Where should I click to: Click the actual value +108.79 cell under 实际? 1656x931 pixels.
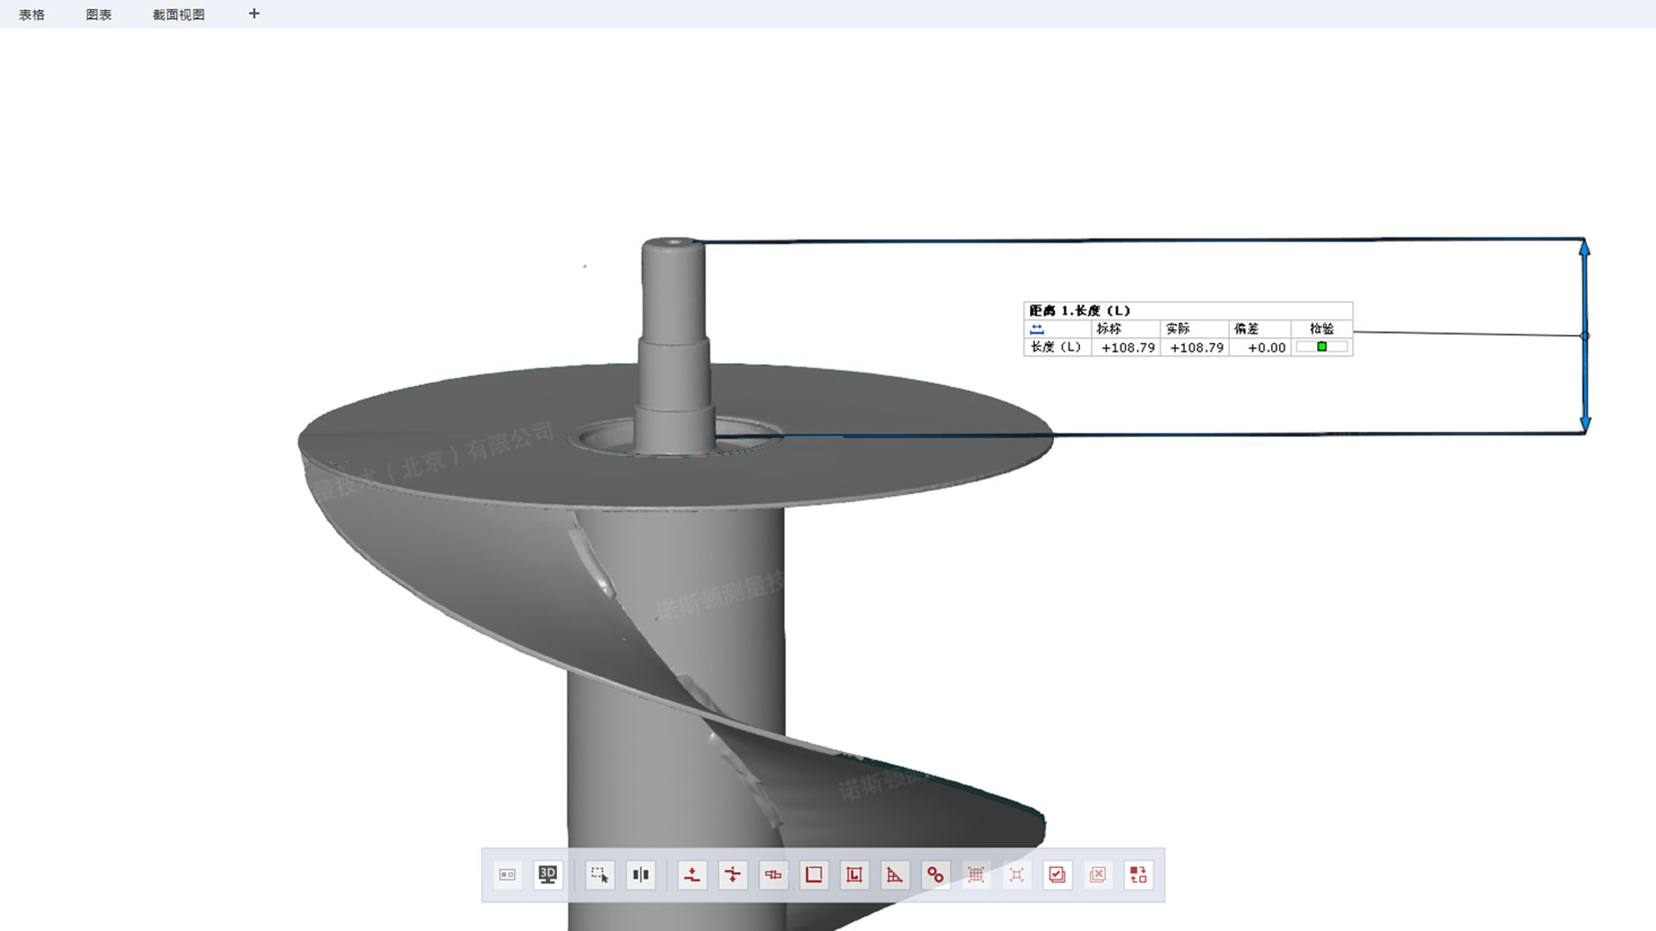(x=1196, y=347)
